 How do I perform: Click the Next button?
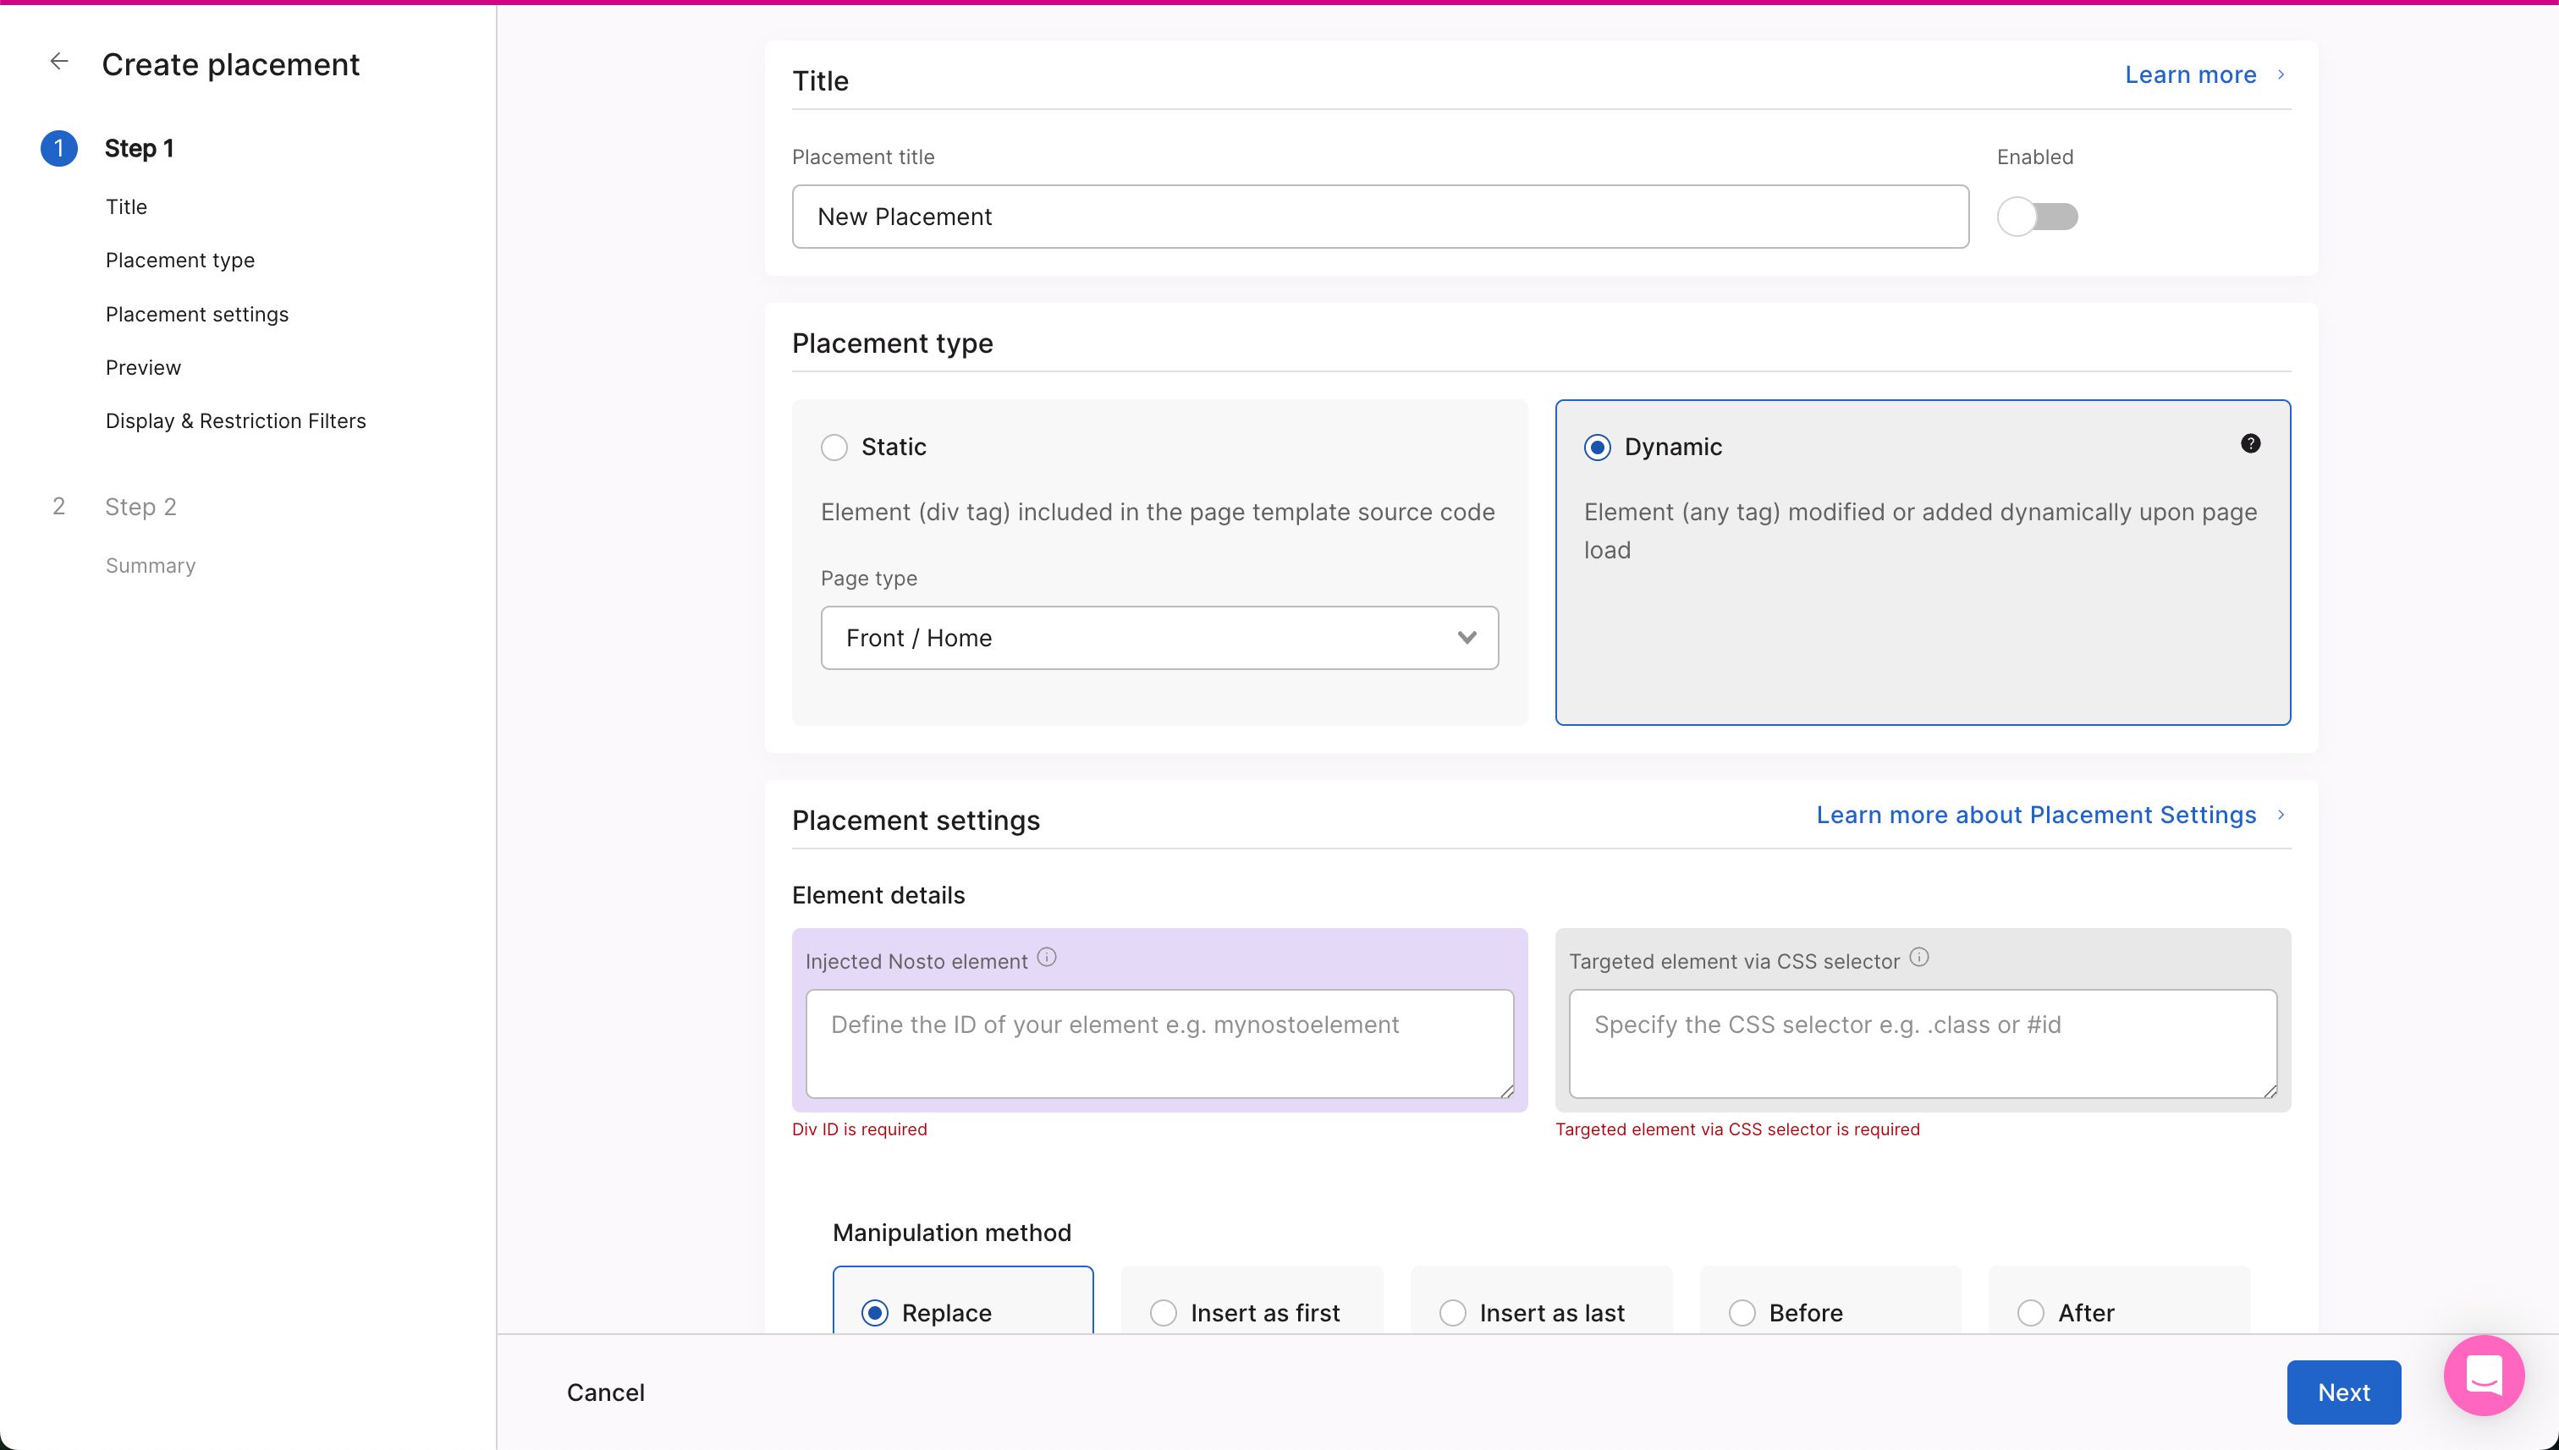pos(2342,1392)
